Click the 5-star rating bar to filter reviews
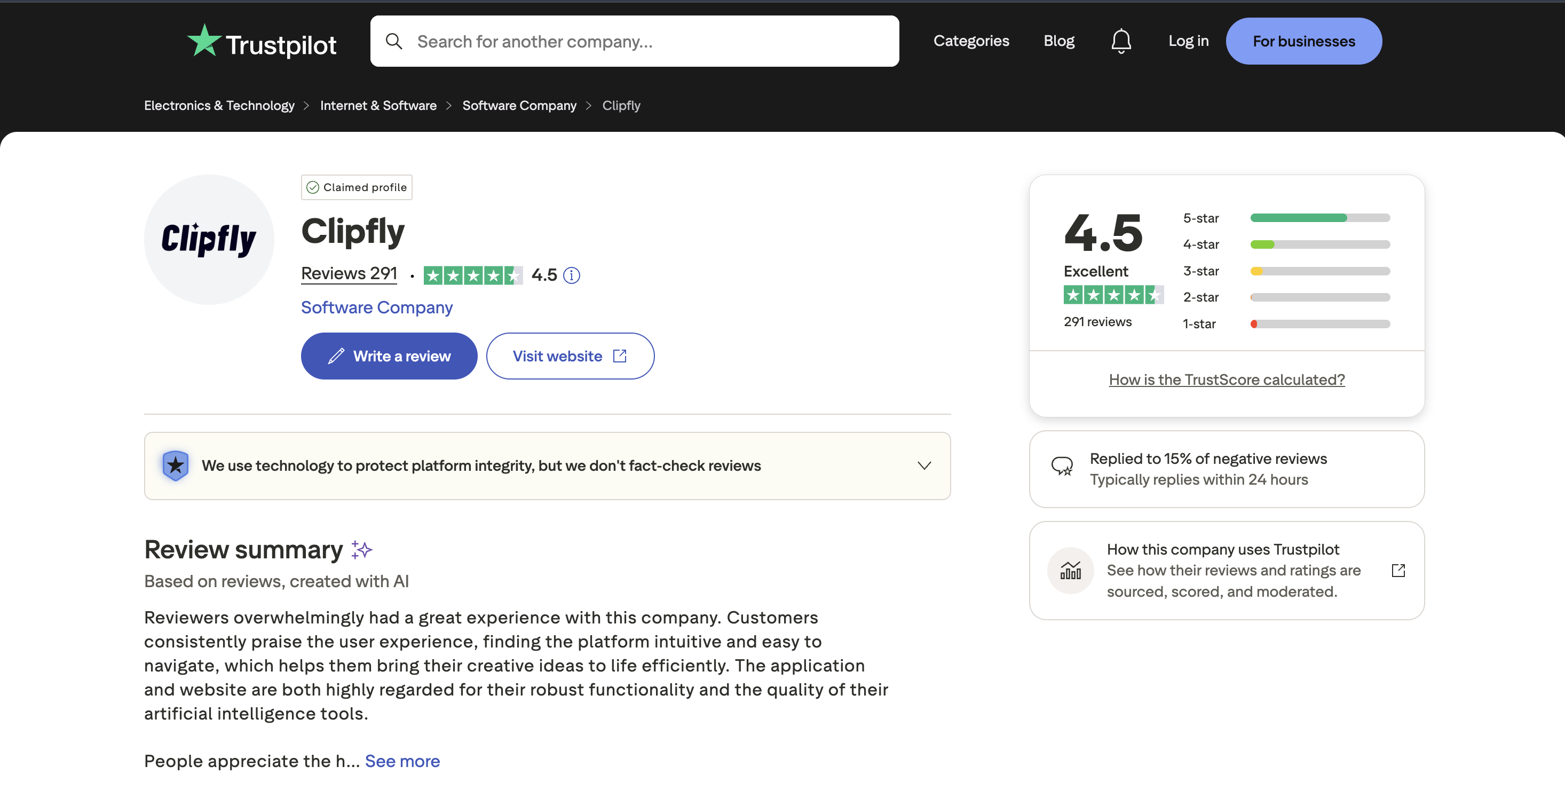 click(x=1318, y=218)
